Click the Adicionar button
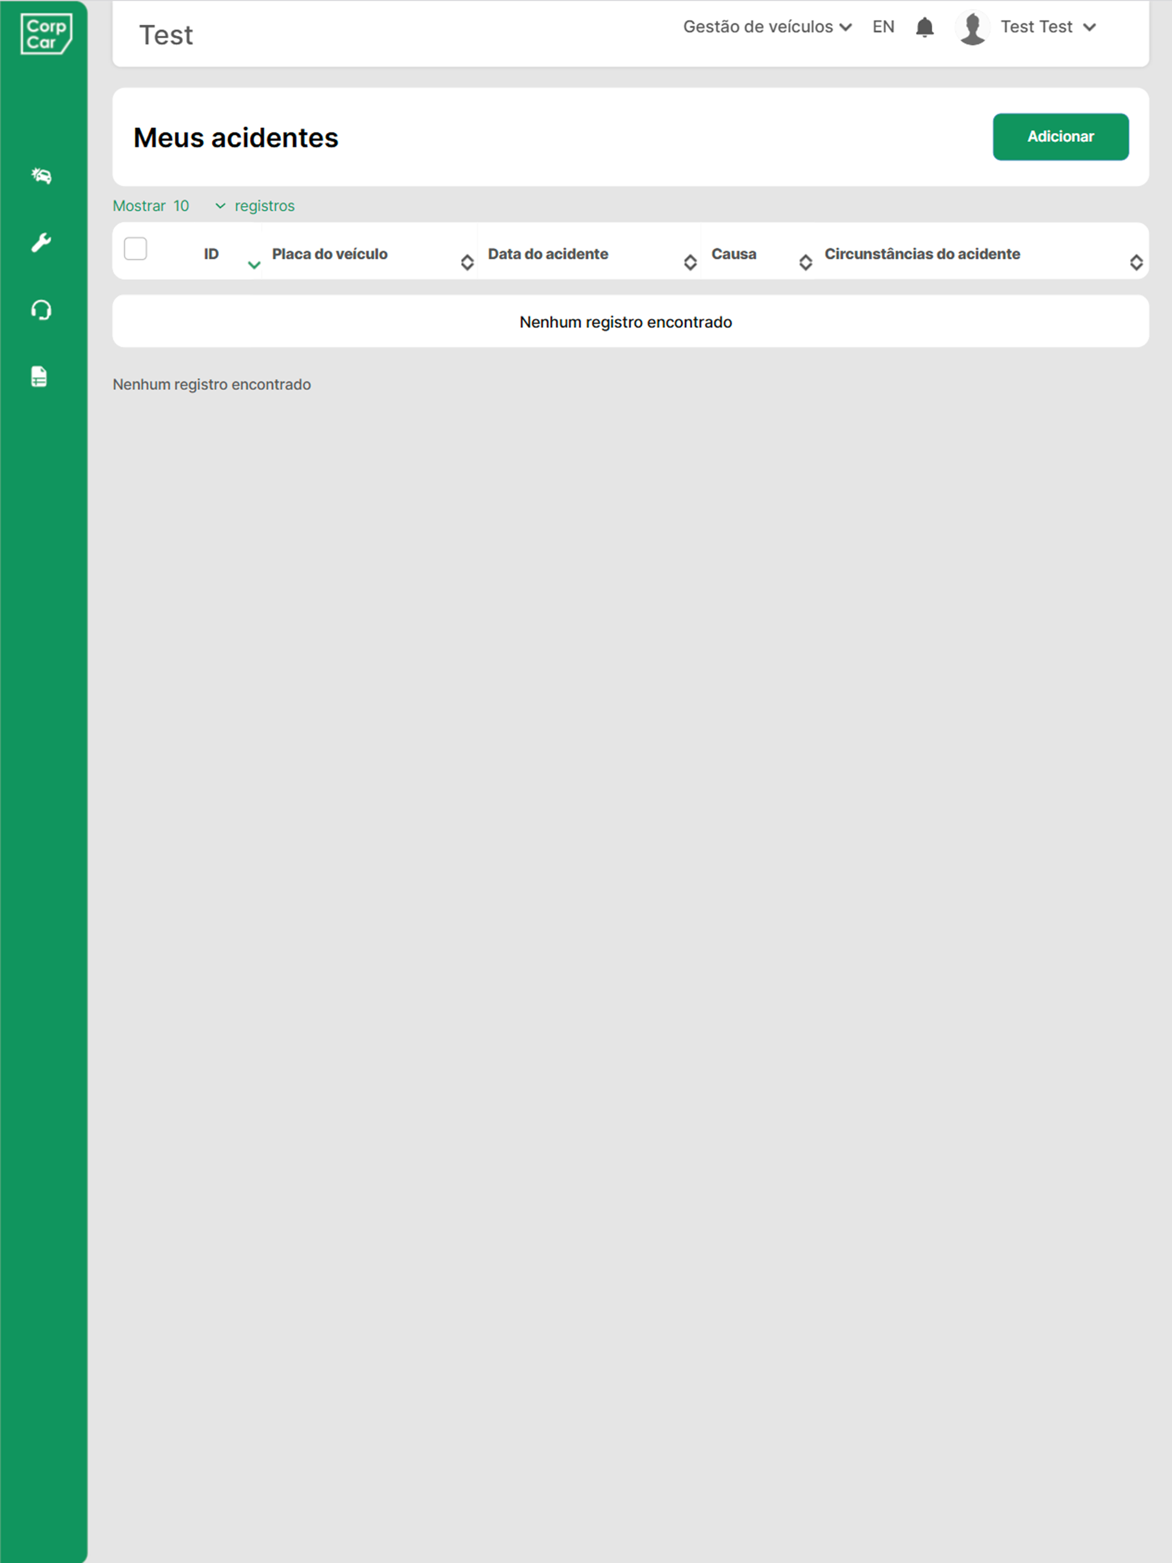 click(1060, 136)
